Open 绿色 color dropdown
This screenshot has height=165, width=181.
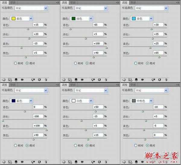(81, 18)
